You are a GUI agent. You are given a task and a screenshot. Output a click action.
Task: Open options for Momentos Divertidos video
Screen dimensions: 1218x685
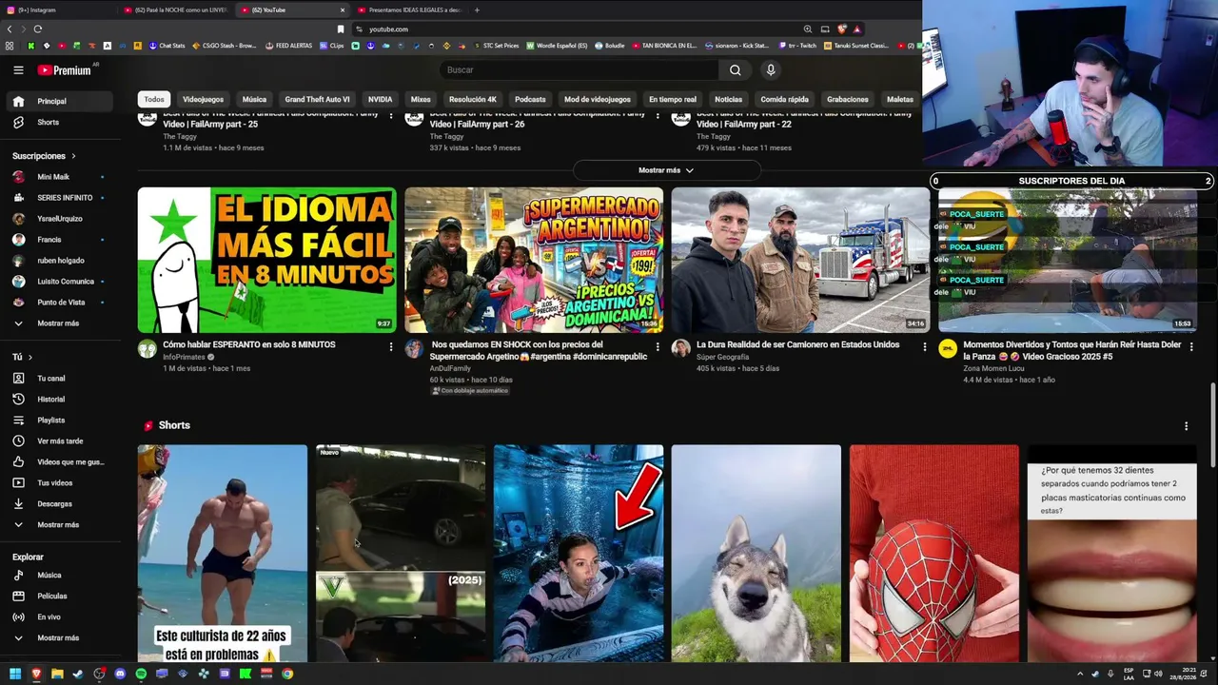(1190, 347)
